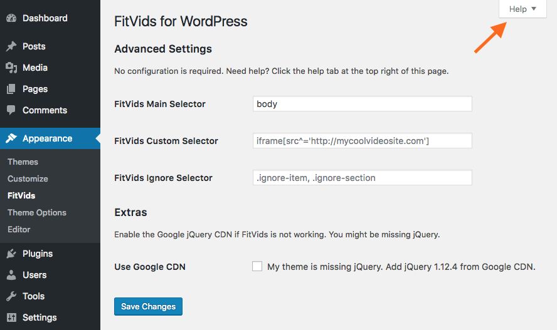Click the Plugins plug icon
This screenshot has width=557, height=330.
11,254
